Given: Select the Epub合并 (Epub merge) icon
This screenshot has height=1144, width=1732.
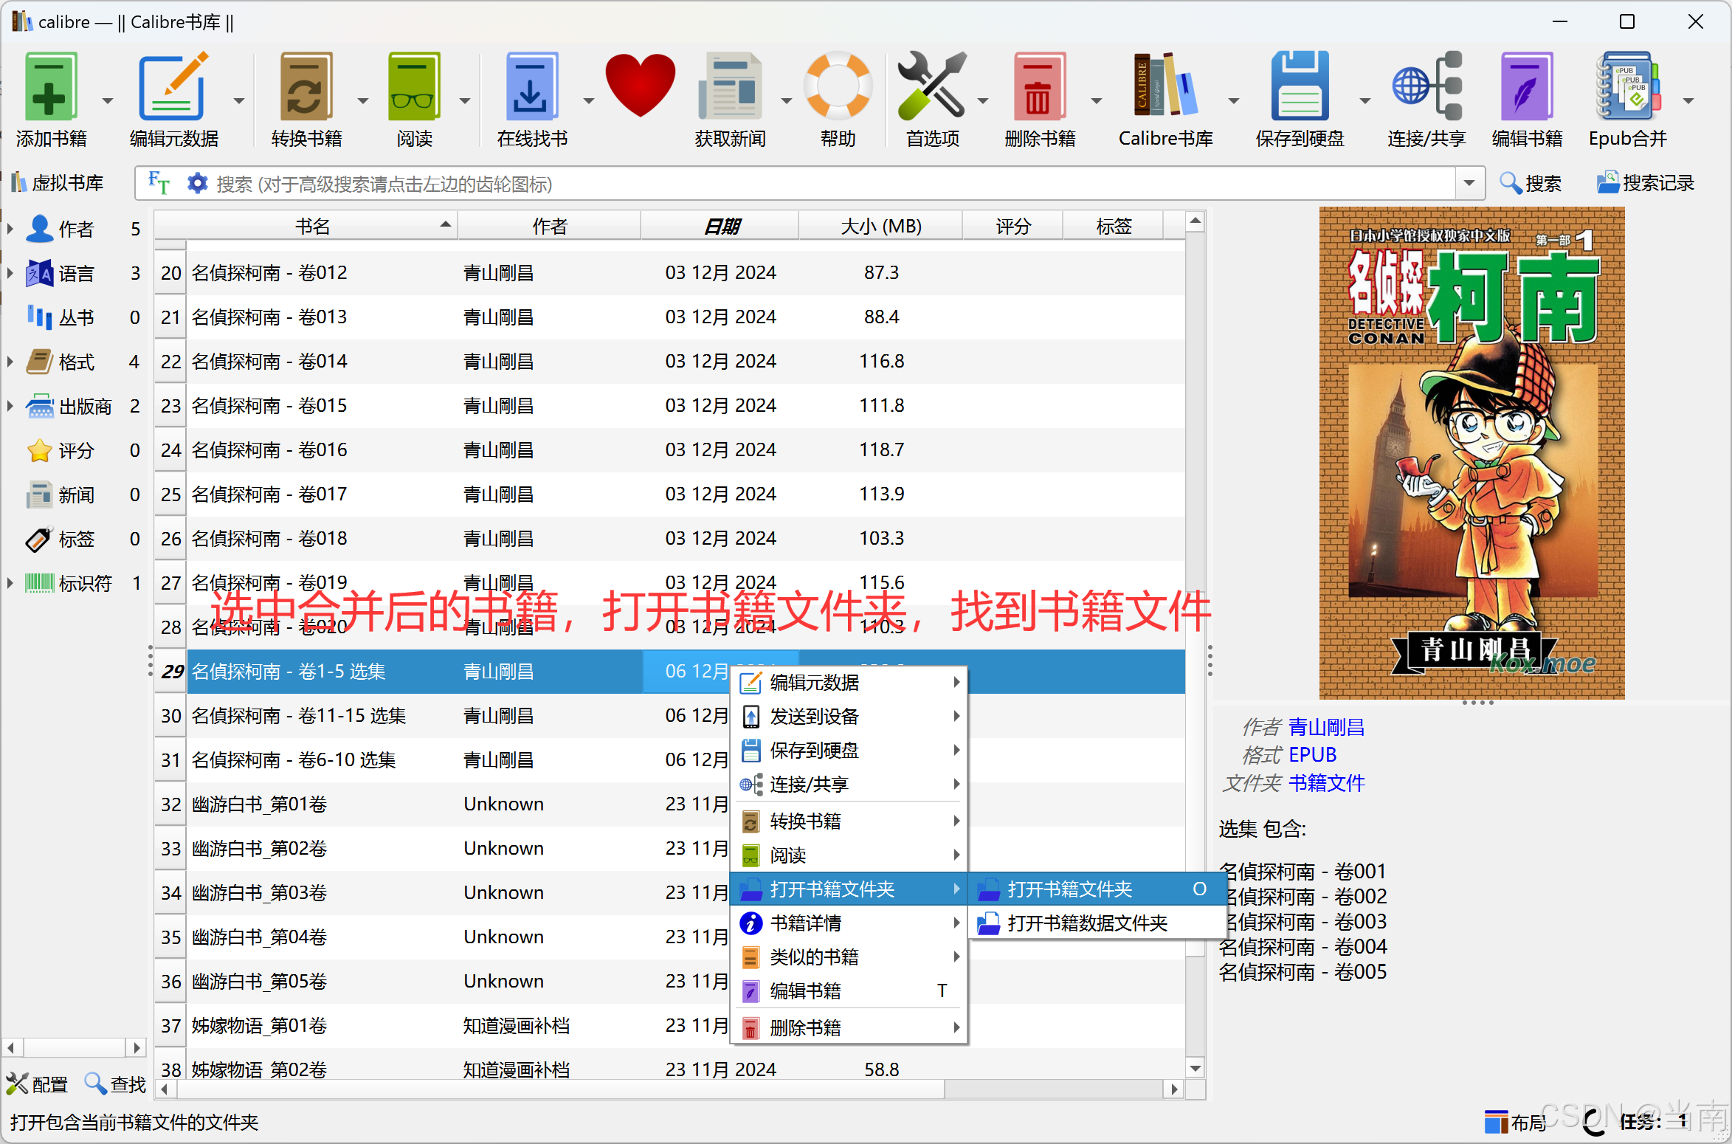Looking at the screenshot, I should click(x=1626, y=85).
